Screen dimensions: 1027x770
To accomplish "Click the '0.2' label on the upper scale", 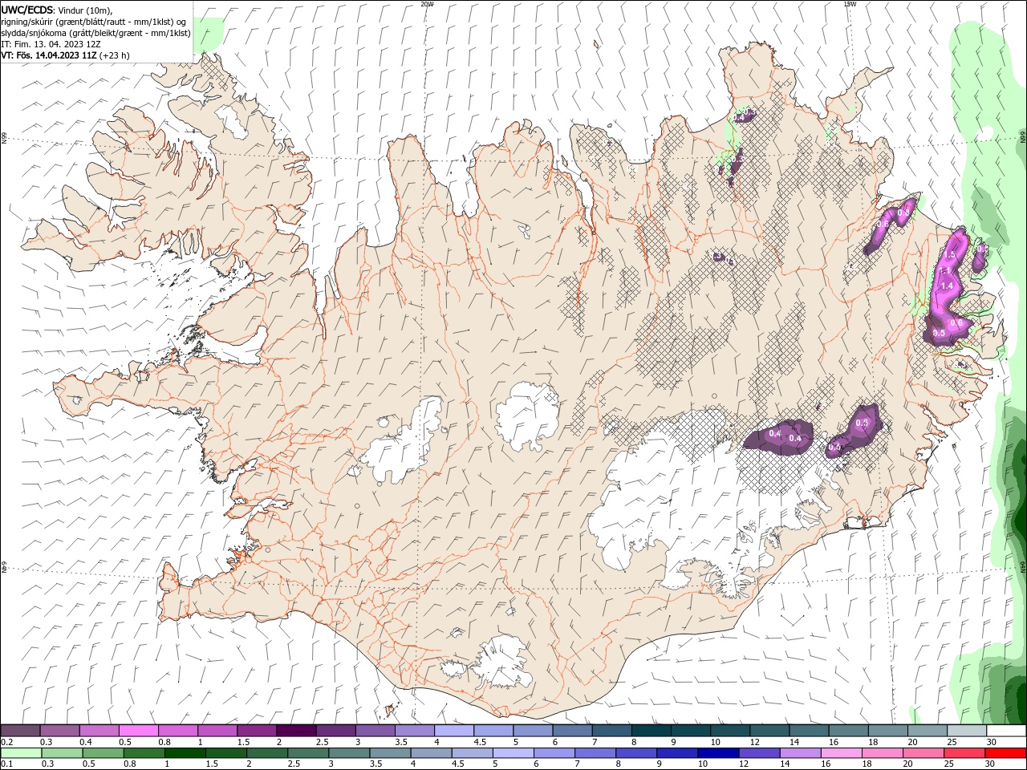I will click(7, 742).
